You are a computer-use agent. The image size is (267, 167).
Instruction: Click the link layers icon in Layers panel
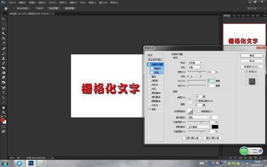pos(230,158)
